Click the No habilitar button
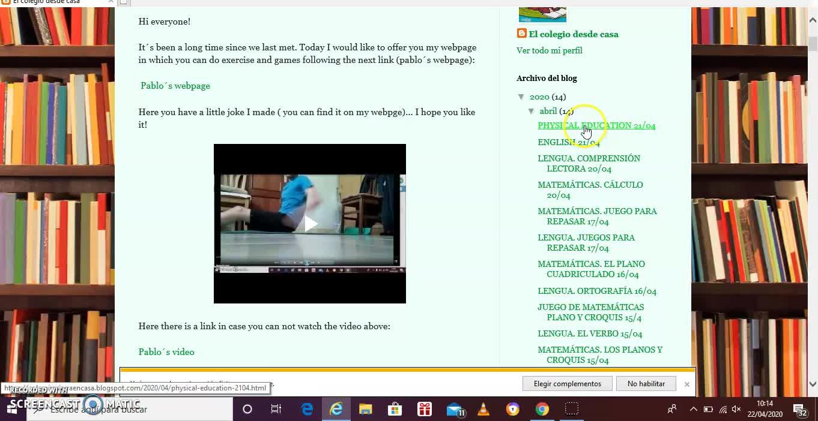 [646, 384]
